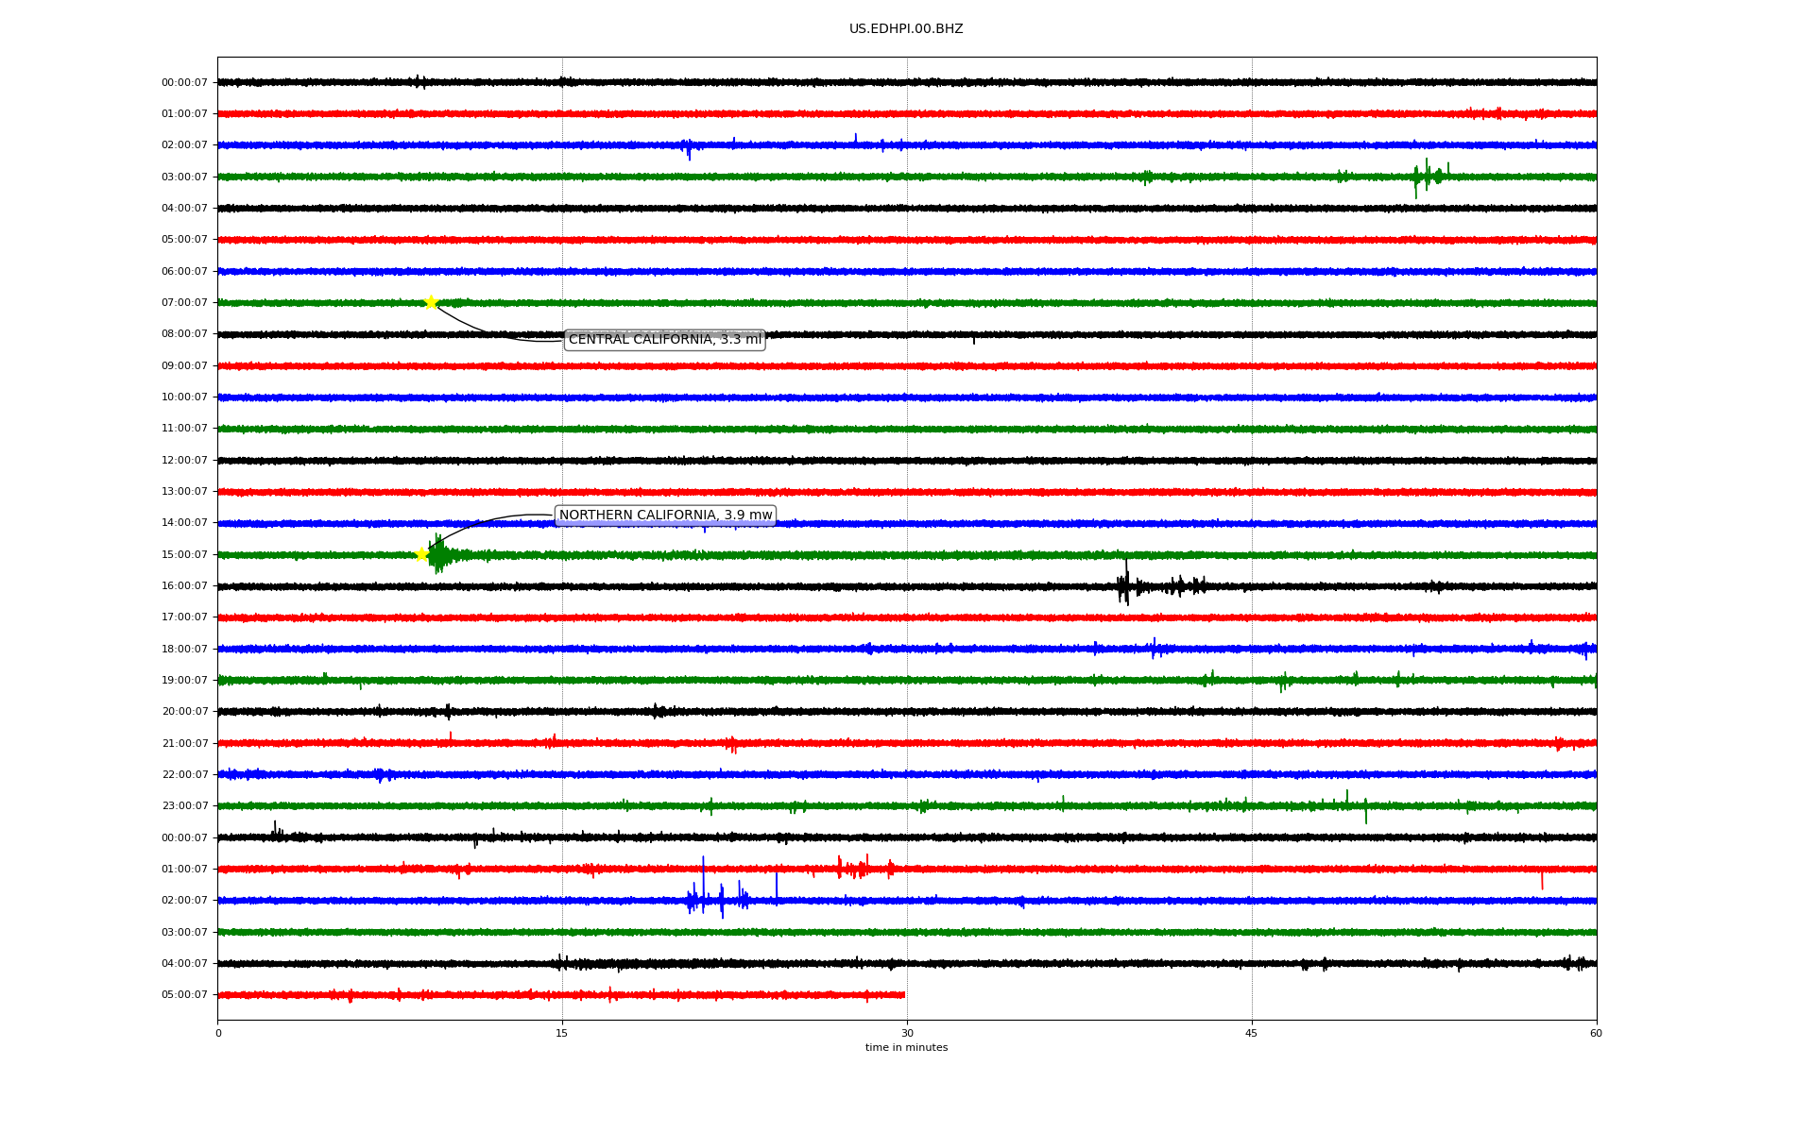Viewport: 1814px width, 1133px height.
Task: Click the 30 tick label on x-axis
Action: click(907, 1033)
